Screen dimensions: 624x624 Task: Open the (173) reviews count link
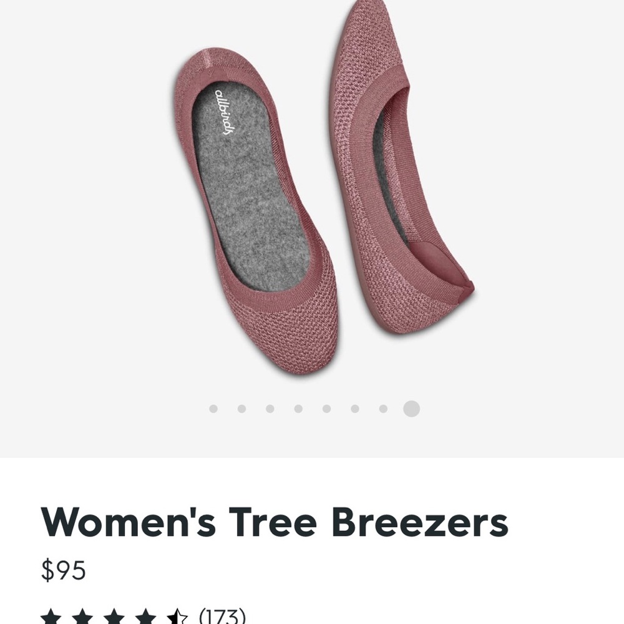coord(222,617)
